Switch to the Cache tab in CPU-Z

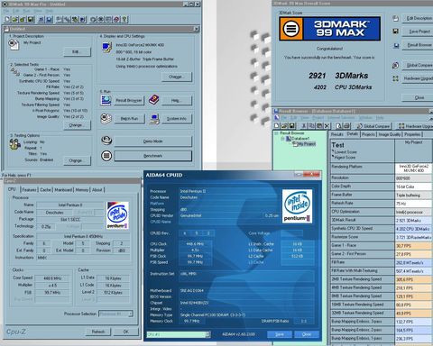coord(45,190)
